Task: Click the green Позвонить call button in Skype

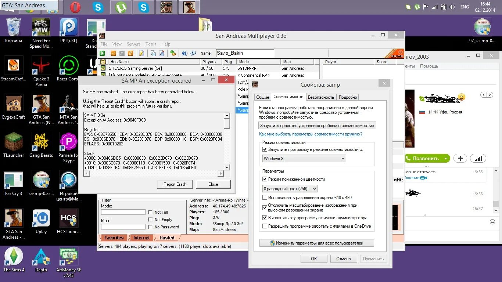Action: tap(423, 158)
